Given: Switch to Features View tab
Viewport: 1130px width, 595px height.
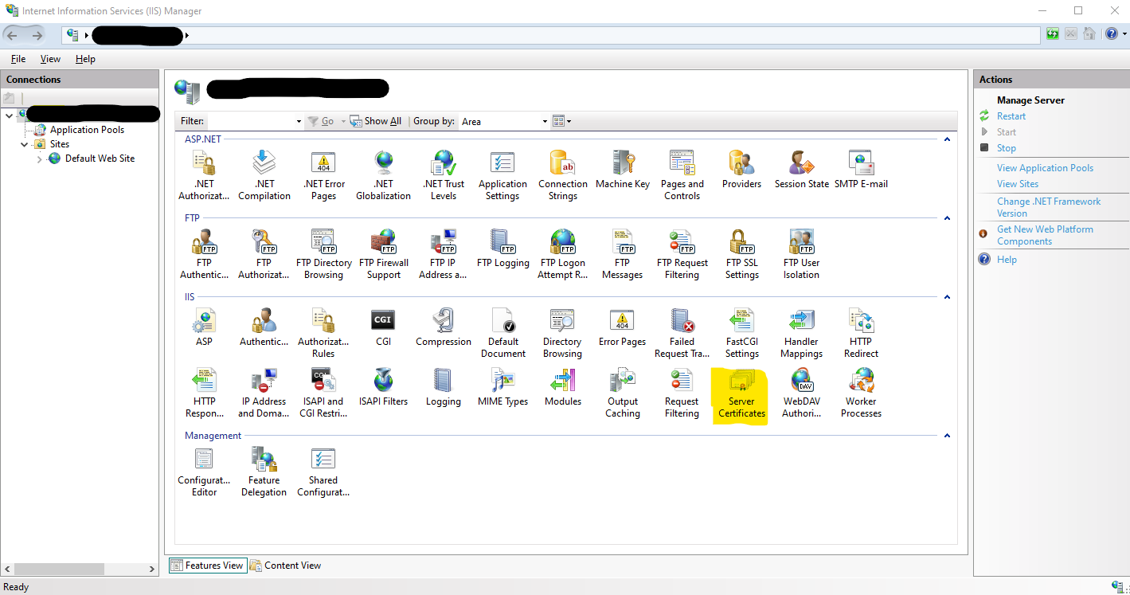Looking at the screenshot, I should 207,566.
